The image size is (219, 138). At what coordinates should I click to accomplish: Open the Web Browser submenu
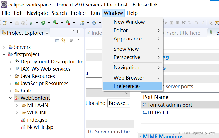click(x=132, y=78)
